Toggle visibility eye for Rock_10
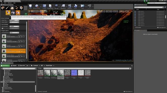The image size is (167, 93). point(135,25)
